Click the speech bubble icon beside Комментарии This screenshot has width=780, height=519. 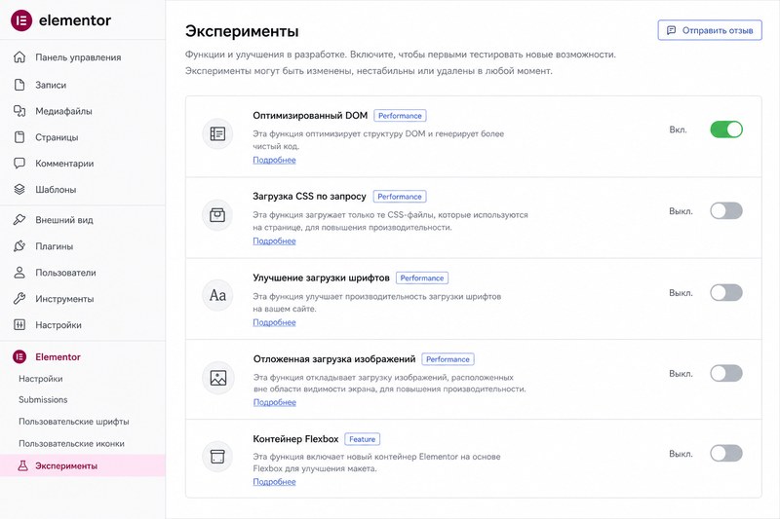(x=19, y=163)
